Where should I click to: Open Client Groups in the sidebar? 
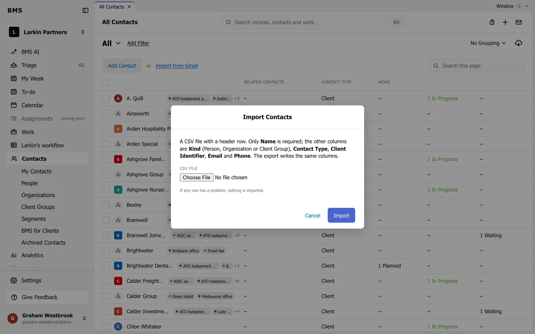tap(38, 207)
